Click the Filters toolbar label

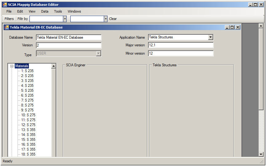[x=9, y=19]
